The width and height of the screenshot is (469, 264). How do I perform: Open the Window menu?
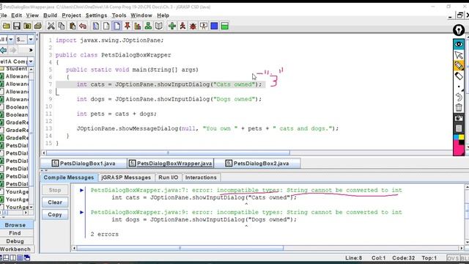141,15
